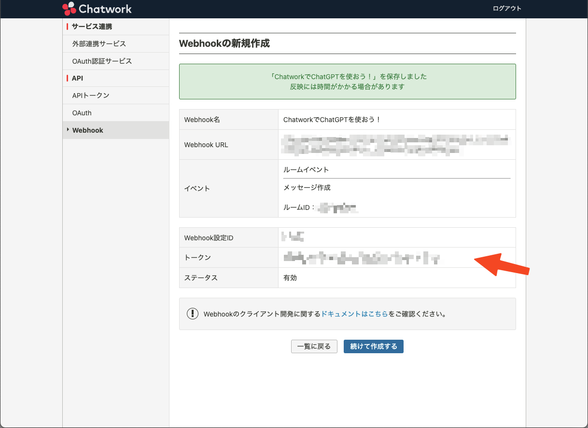This screenshot has width=588, height=428.
Task: Click イベント label cell
Action: (x=229, y=189)
